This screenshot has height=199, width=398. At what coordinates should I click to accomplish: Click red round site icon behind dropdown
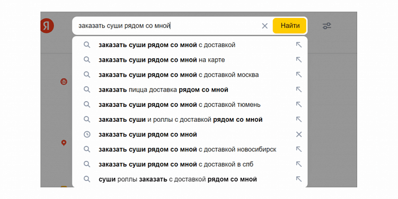[x=64, y=82]
